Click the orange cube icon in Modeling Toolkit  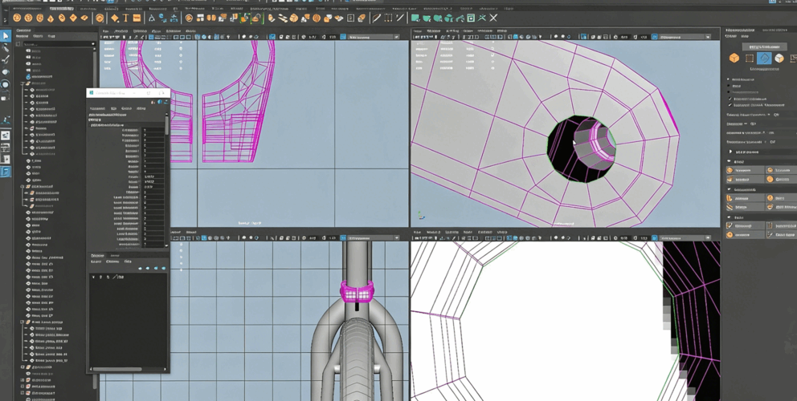[x=734, y=59]
